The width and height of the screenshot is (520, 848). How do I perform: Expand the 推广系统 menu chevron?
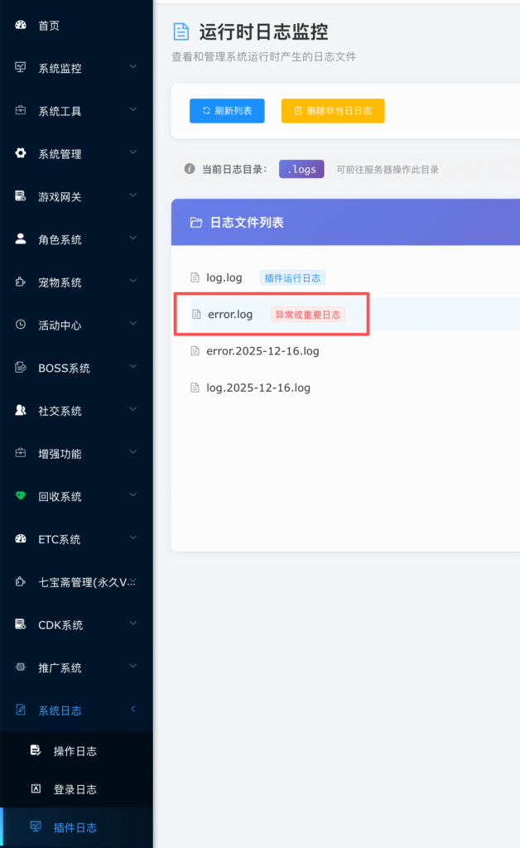pos(133,667)
